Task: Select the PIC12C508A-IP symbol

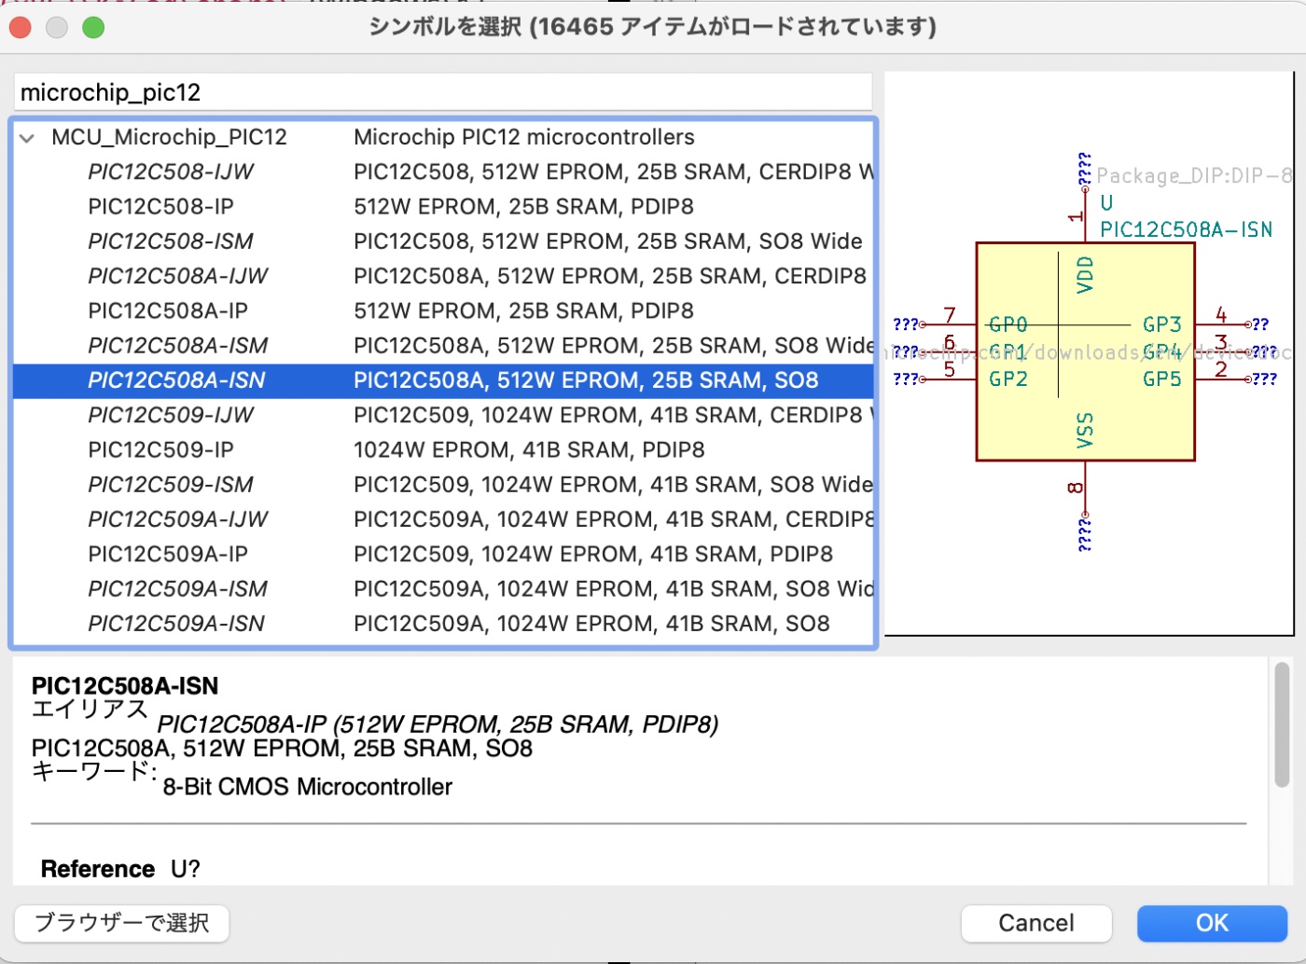Action: [443, 310]
